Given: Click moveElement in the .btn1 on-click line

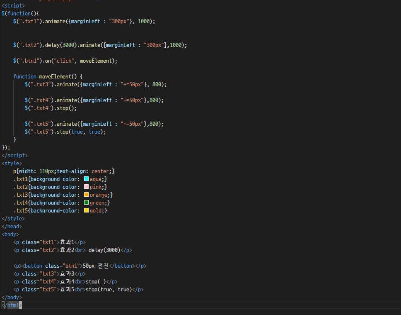Looking at the screenshot, I should pyautogui.click(x=96, y=61).
